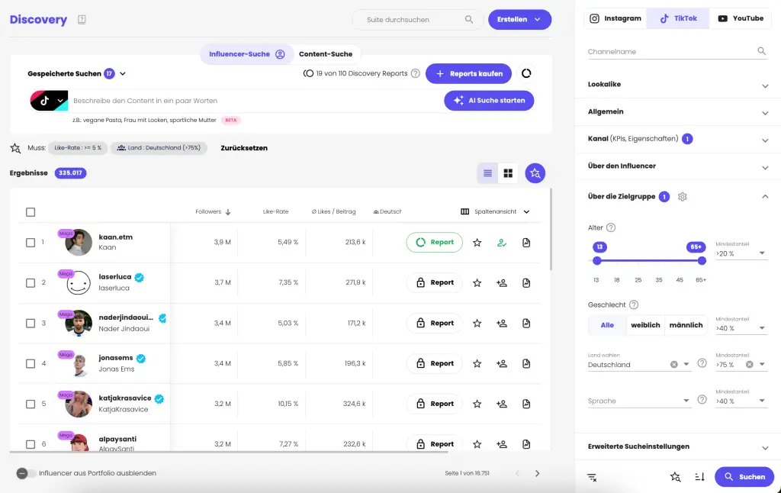Select the YouTube platform tab
The height and width of the screenshot is (493, 781).
point(741,18)
